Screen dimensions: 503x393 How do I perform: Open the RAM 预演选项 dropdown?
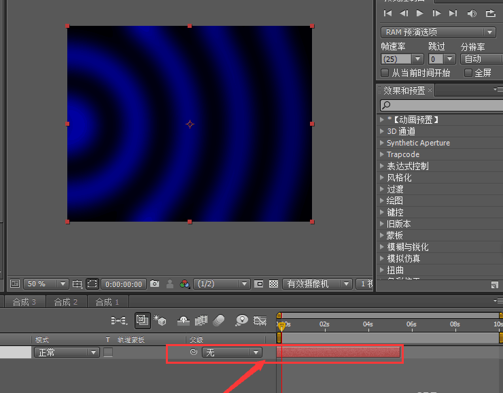[x=438, y=32]
